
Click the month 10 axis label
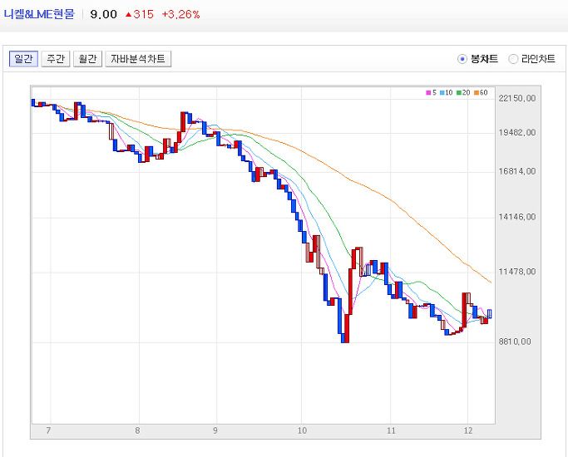[x=302, y=430]
